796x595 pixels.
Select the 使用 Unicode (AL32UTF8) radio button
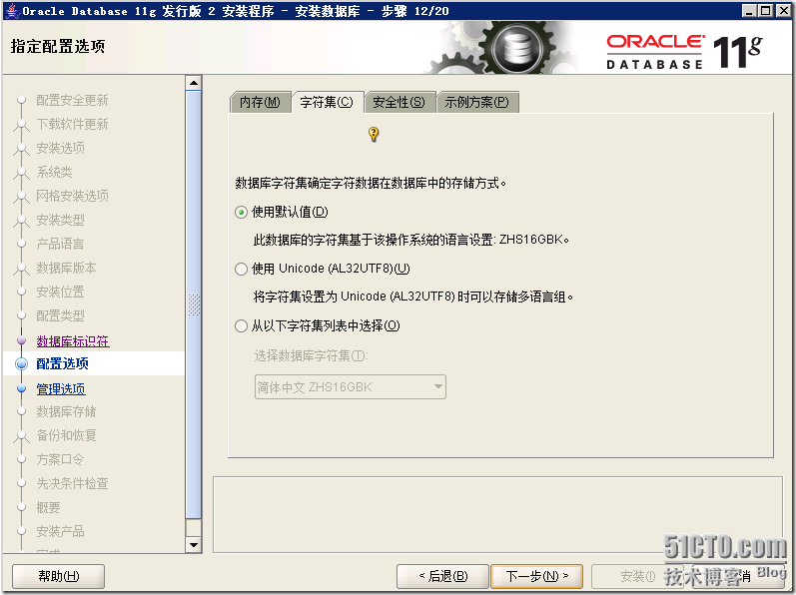pos(241,269)
